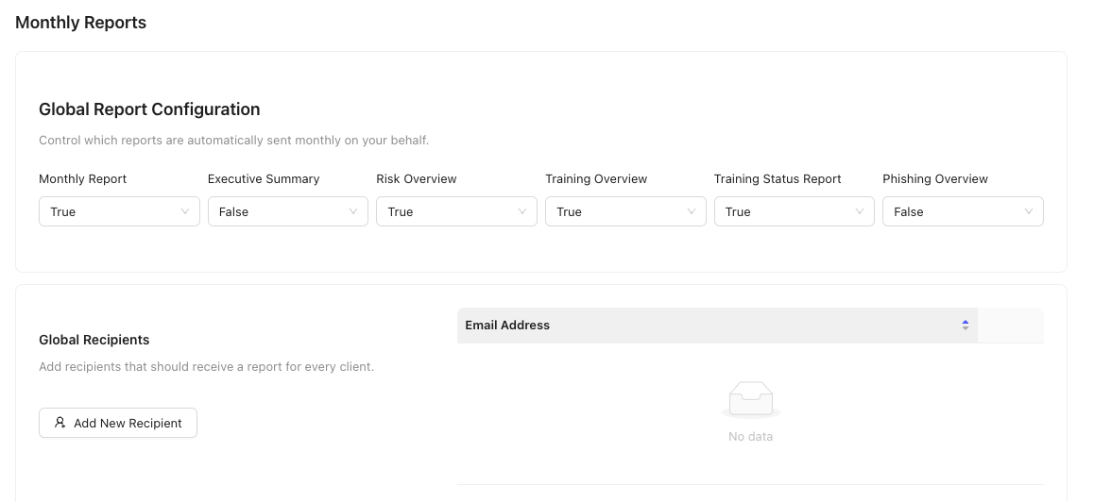Click the chevron arrow in Training Status Report
This screenshot has width=1094, height=502.
click(x=860, y=212)
